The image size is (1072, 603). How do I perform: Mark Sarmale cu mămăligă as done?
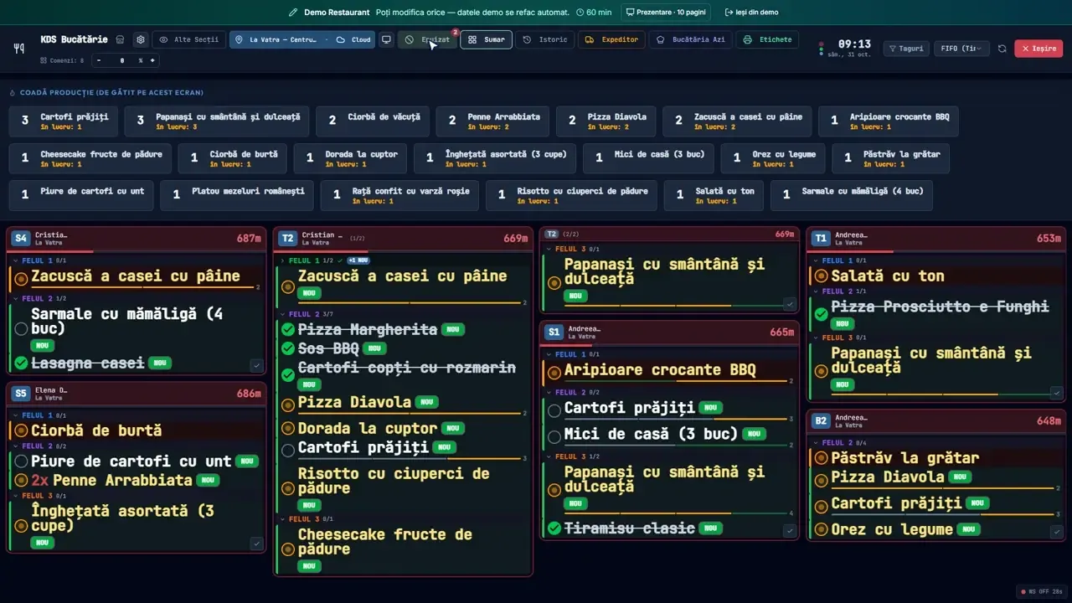[x=21, y=329]
